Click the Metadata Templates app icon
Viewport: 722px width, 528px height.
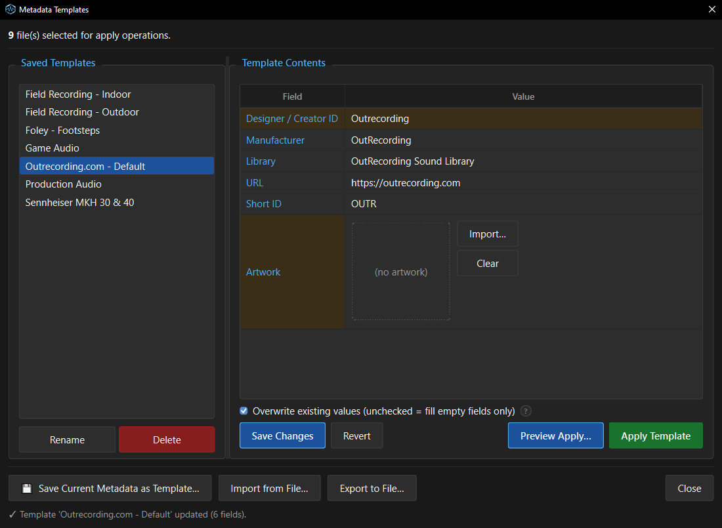click(x=10, y=9)
